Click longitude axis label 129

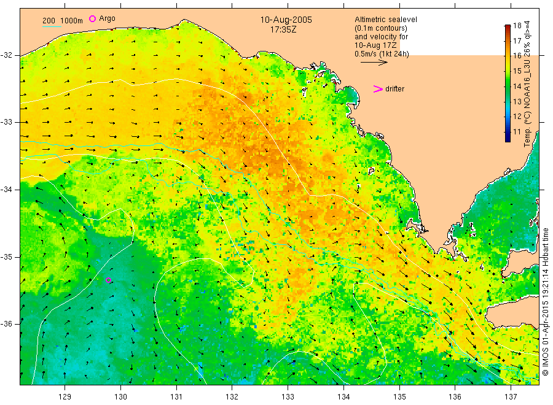coord(65,397)
